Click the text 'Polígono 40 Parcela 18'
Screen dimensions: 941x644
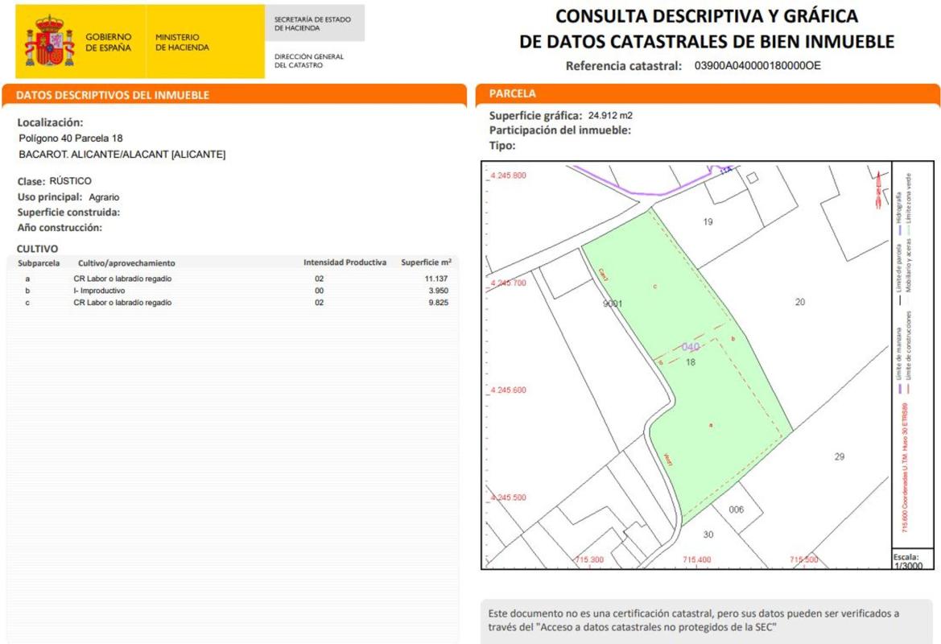71,138
